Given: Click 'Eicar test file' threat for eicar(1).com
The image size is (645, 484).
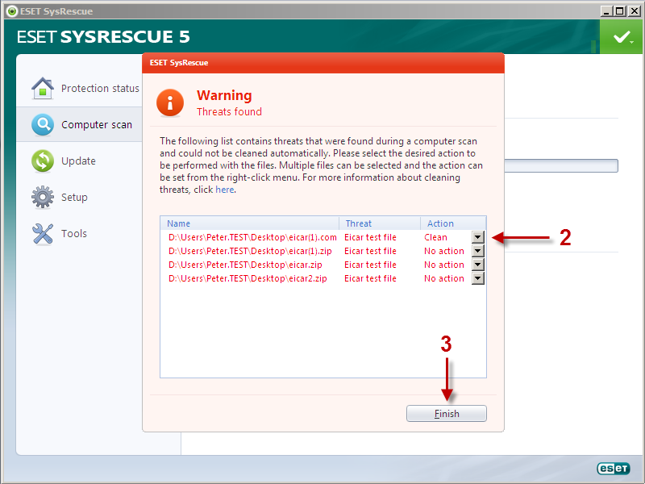Looking at the screenshot, I should point(370,237).
